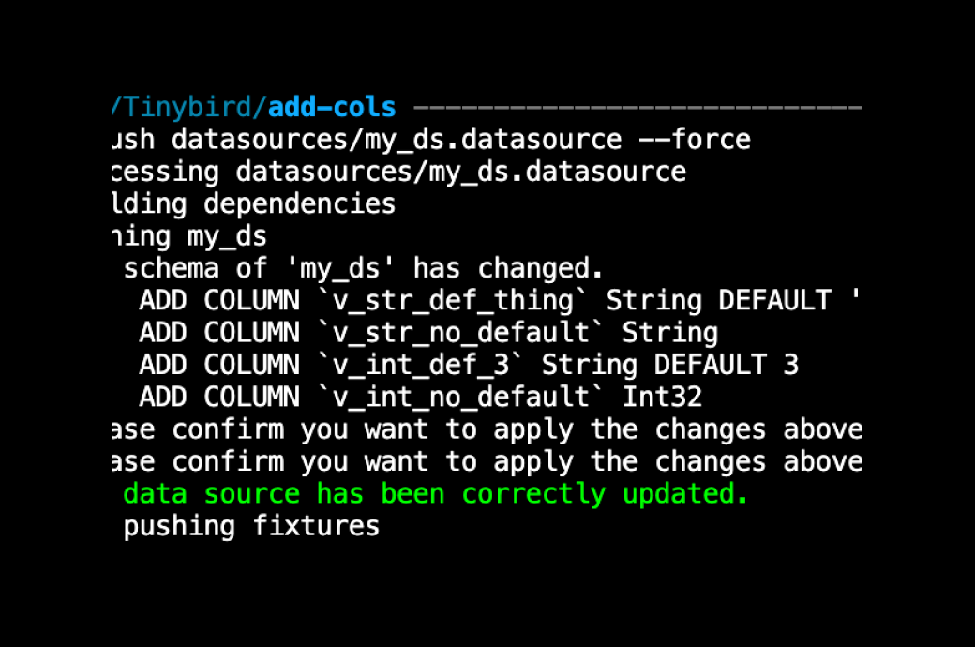Click the first confirm apply changes line
This screenshot has width=975, height=647.
(x=486, y=429)
